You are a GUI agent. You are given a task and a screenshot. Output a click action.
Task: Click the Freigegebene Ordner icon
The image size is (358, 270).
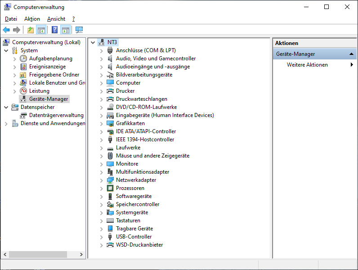23,75
